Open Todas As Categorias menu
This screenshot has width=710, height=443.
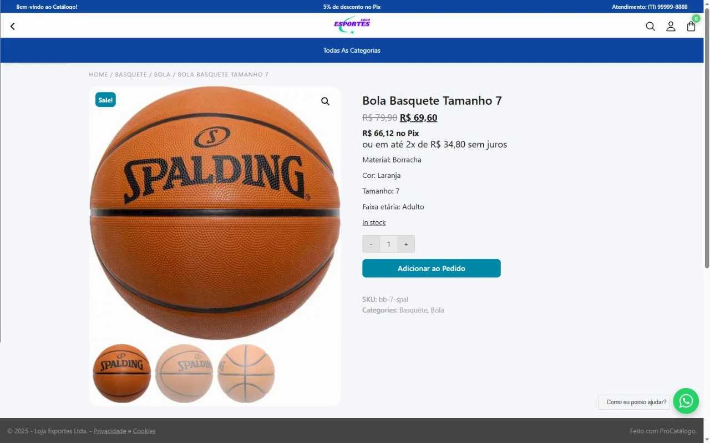click(x=352, y=50)
